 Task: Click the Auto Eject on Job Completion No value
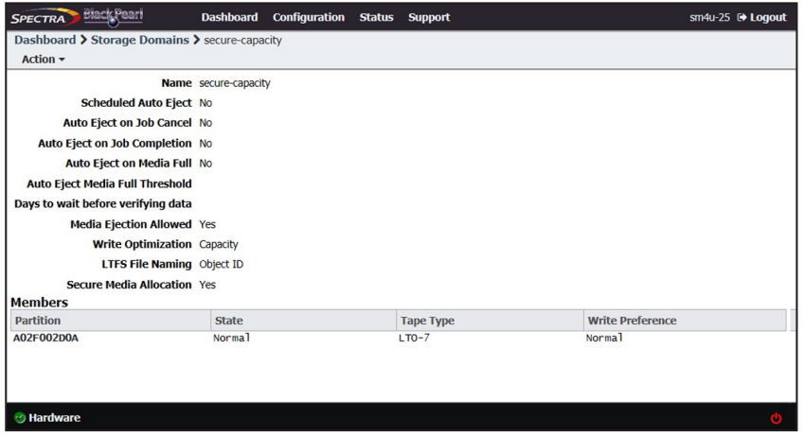click(x=205, y=144)
